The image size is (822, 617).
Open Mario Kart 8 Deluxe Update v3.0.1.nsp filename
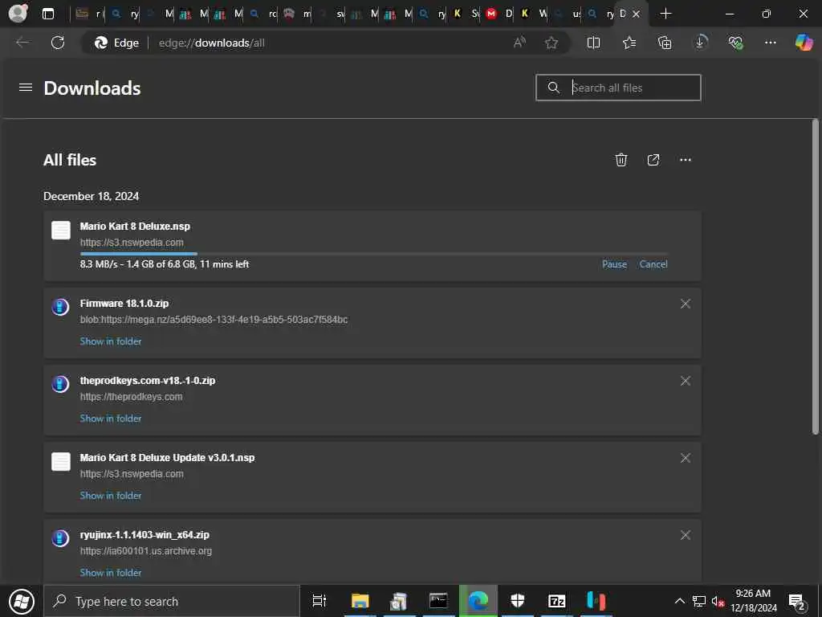tap(167, 457)
